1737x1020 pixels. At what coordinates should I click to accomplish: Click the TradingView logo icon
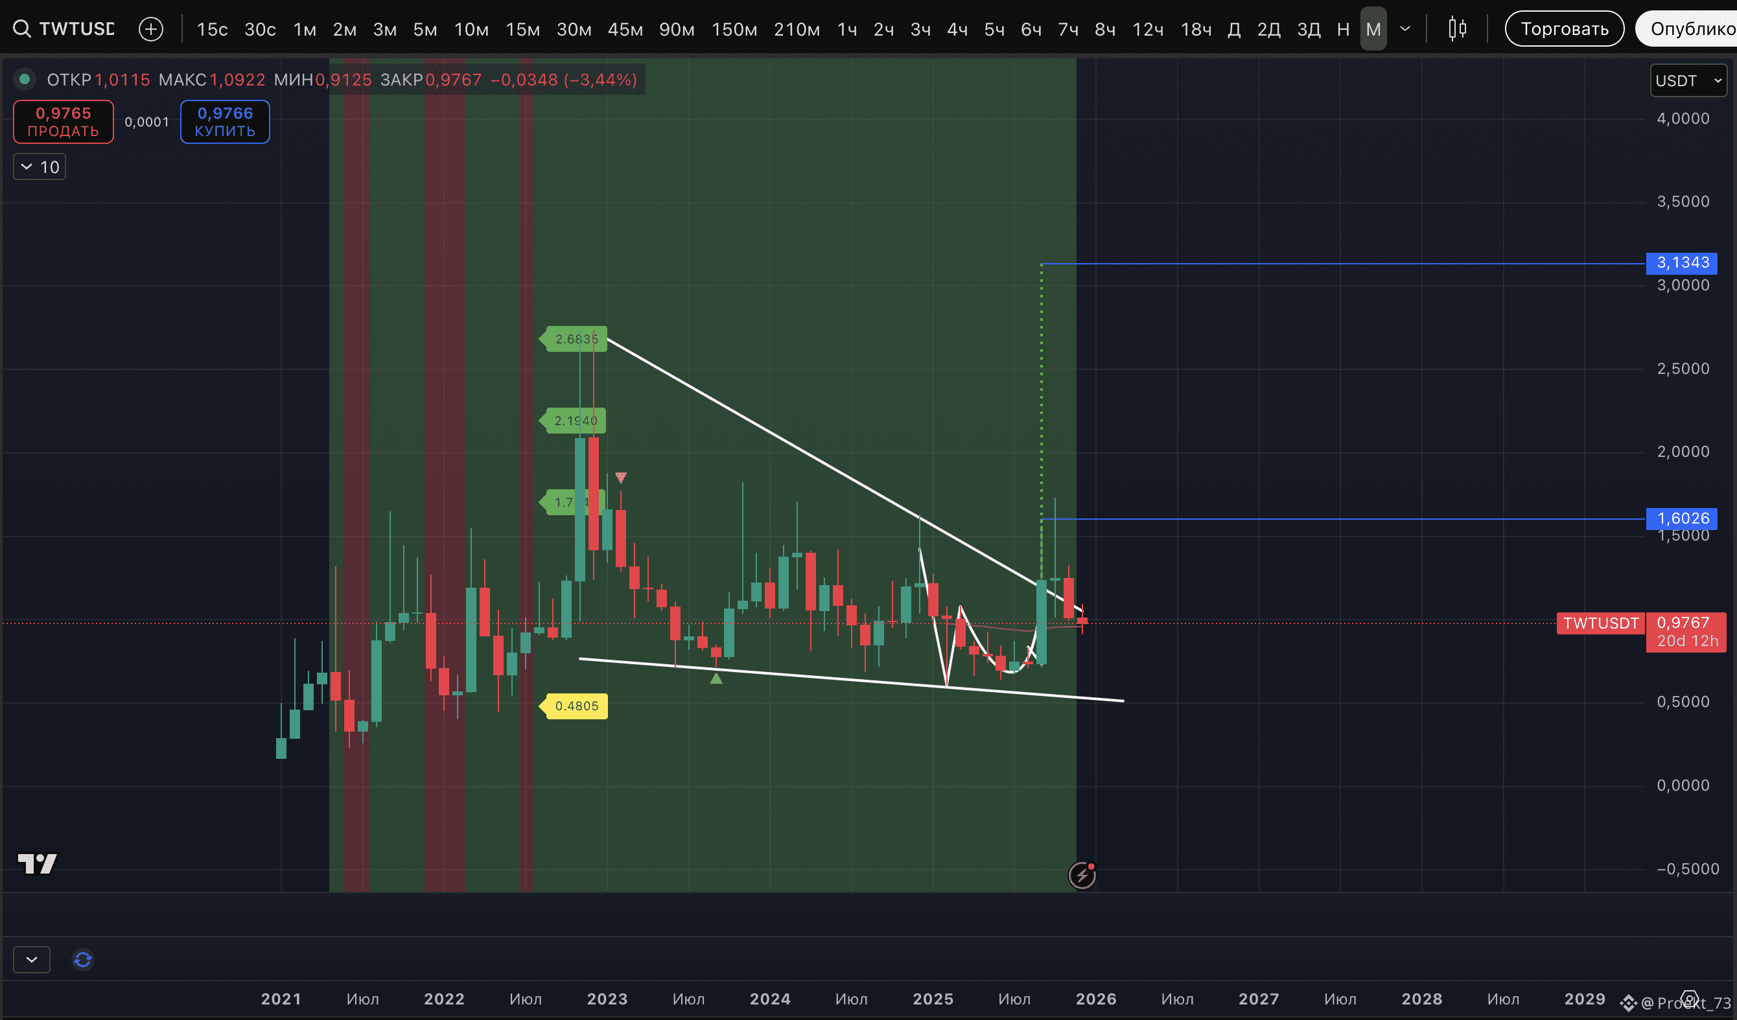point(37,864)
